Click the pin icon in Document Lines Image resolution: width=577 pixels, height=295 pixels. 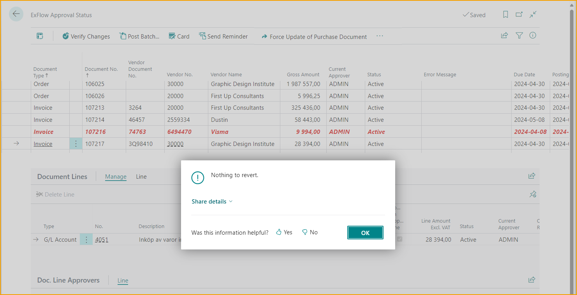coord(533,194)
